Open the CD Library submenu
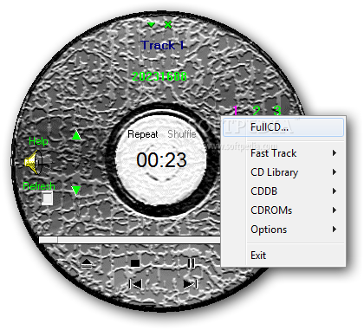Image resolution: width=364 pixels, height=330 pixels. click(x=283, y=172)
